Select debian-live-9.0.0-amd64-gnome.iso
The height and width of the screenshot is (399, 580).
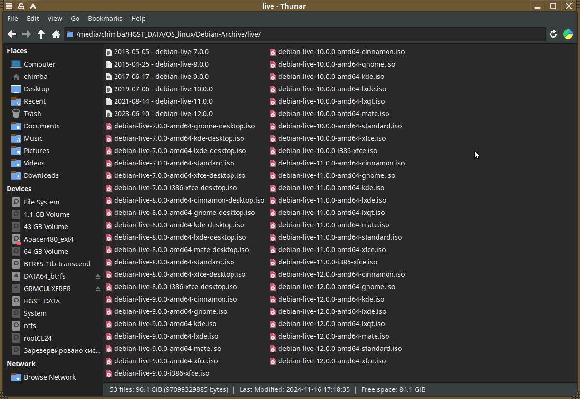point(166,311)
